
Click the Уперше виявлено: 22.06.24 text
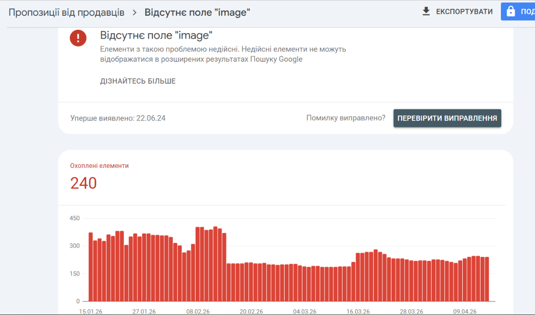point(118,118)
